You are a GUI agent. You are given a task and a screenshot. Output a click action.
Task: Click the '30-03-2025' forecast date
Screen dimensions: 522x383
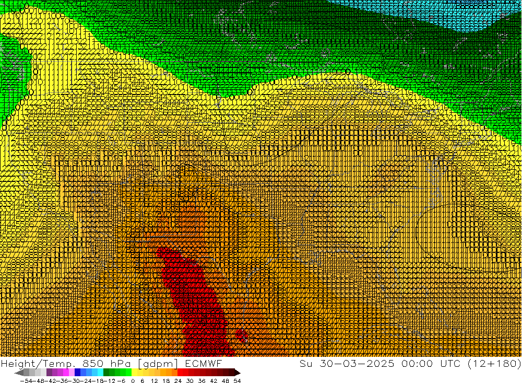357,363
